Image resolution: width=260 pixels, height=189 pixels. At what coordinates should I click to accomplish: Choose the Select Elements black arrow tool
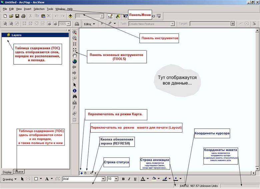[x=75, y=85]
